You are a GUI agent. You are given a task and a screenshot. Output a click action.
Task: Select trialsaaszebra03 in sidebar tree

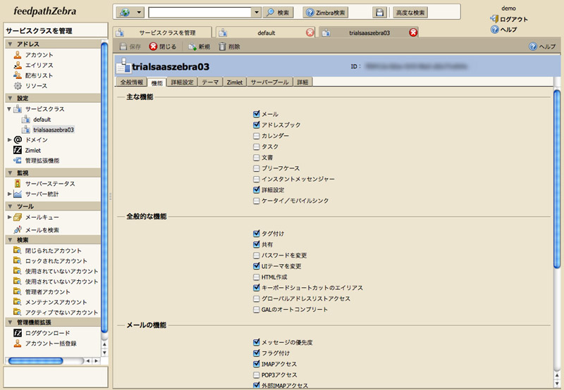coord(54,130)
